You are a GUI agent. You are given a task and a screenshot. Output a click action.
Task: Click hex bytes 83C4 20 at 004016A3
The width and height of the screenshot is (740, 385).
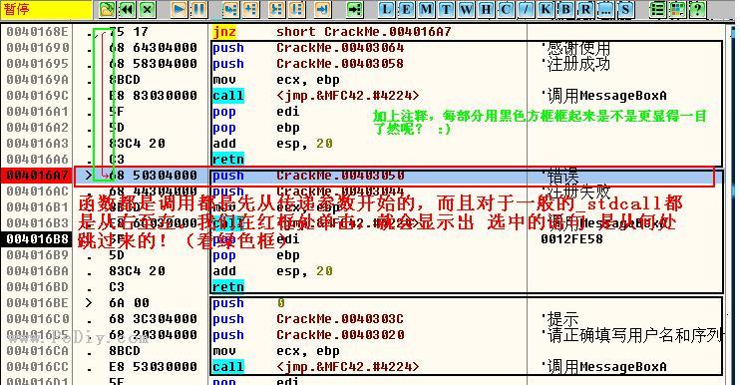point(137,144)
